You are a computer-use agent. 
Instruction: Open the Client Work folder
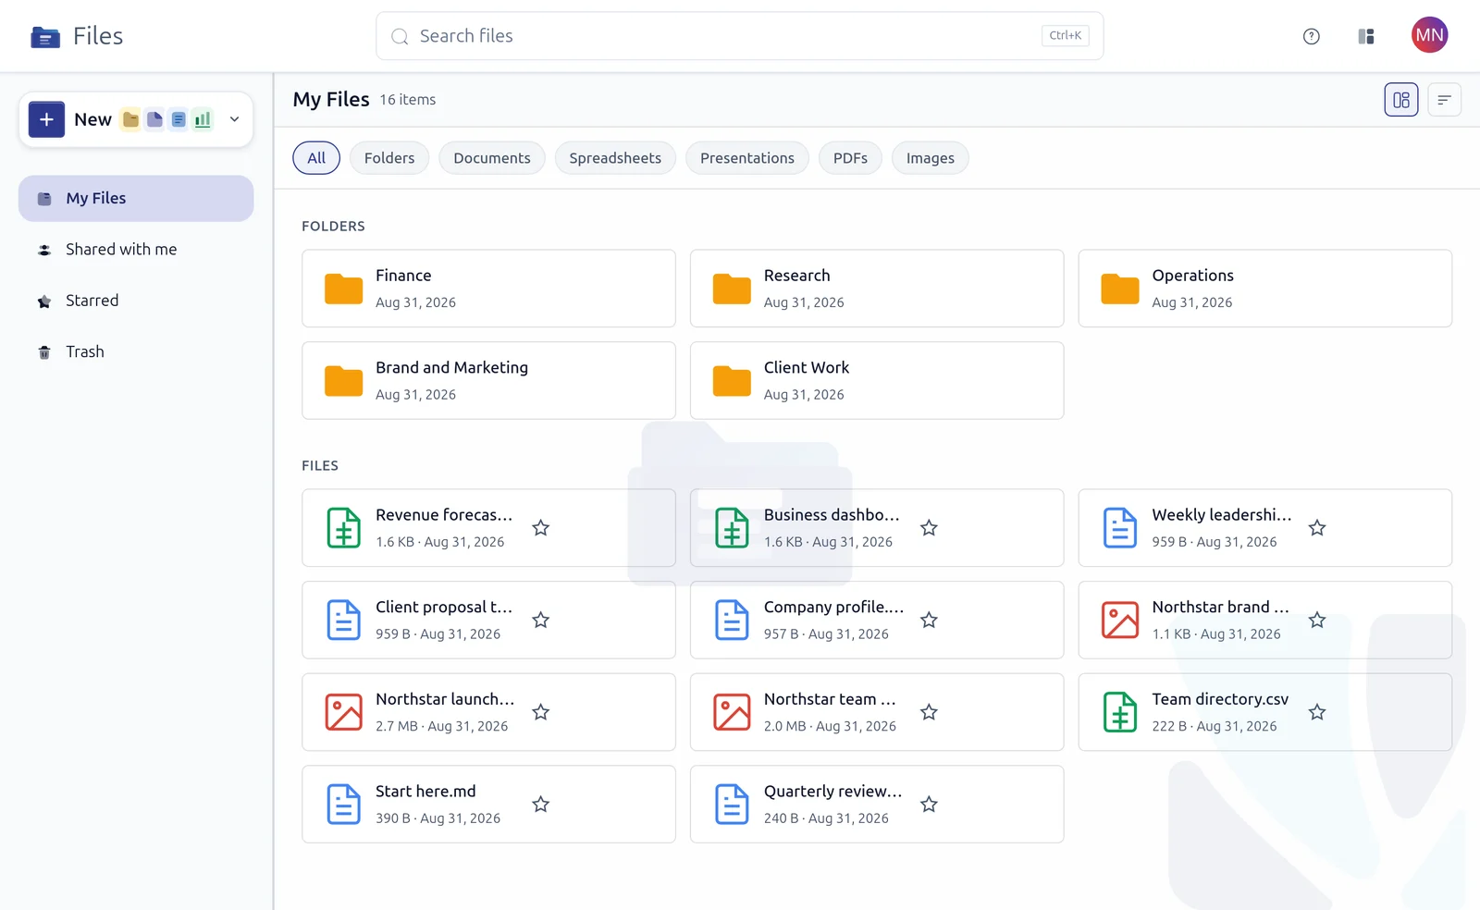877,381
